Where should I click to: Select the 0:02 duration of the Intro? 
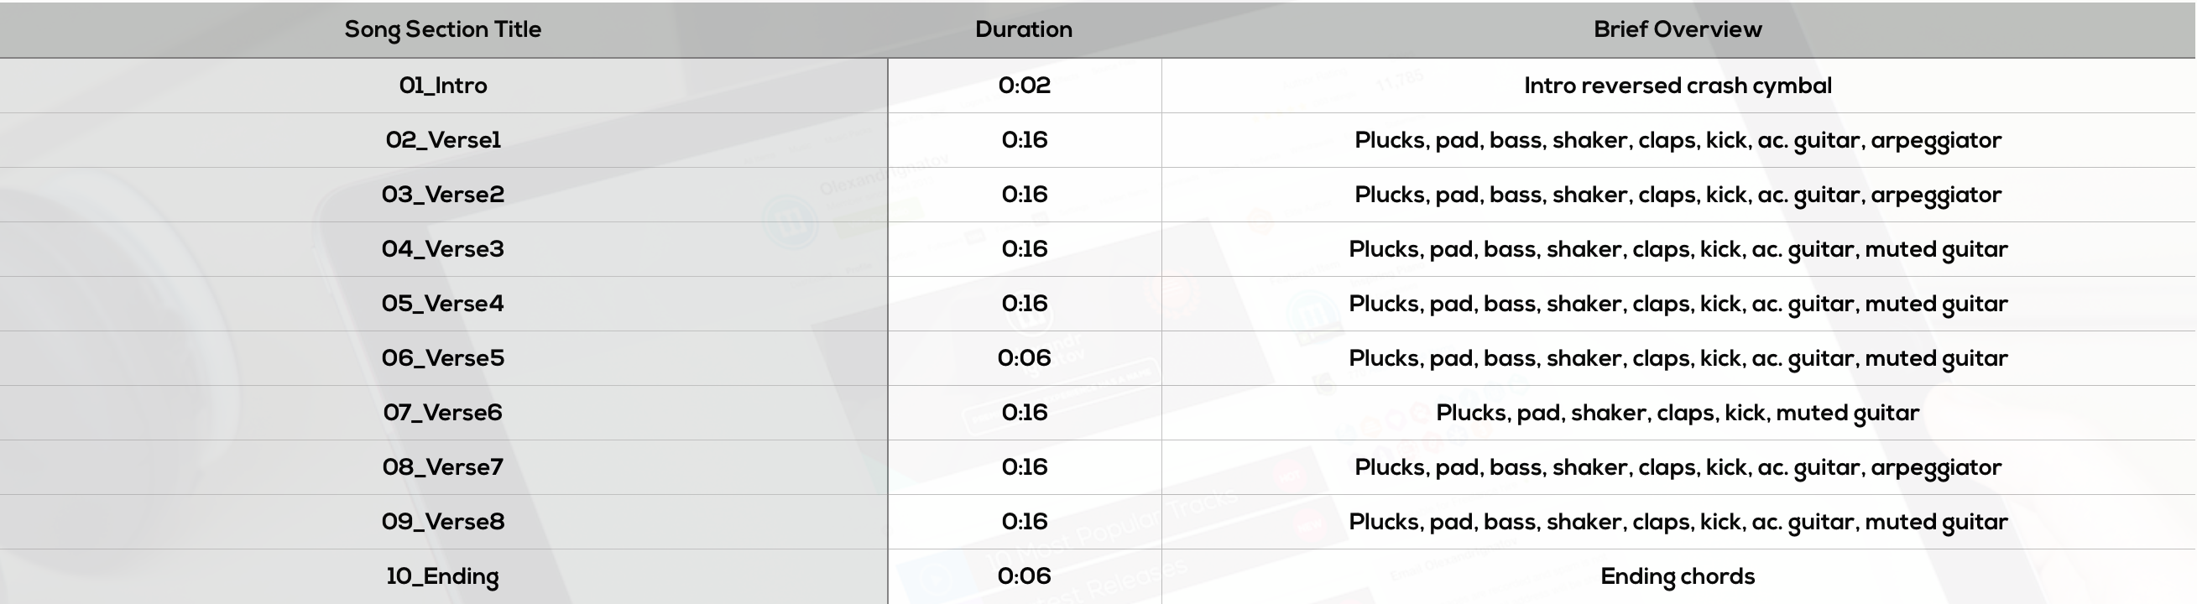[1025, 86]
